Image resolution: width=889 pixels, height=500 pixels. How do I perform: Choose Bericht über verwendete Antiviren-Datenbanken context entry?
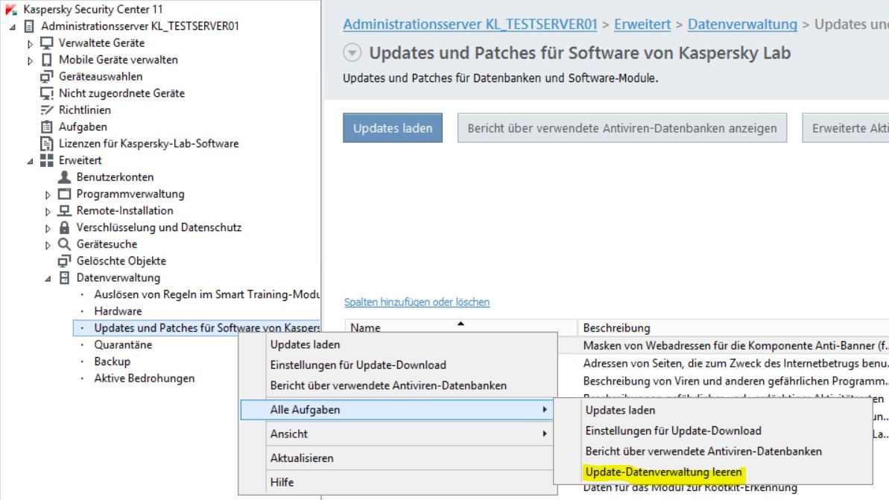click(x=397, y=385)
